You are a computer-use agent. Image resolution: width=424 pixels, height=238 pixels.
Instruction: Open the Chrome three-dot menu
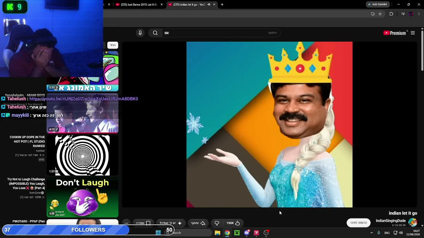(419, 14)
